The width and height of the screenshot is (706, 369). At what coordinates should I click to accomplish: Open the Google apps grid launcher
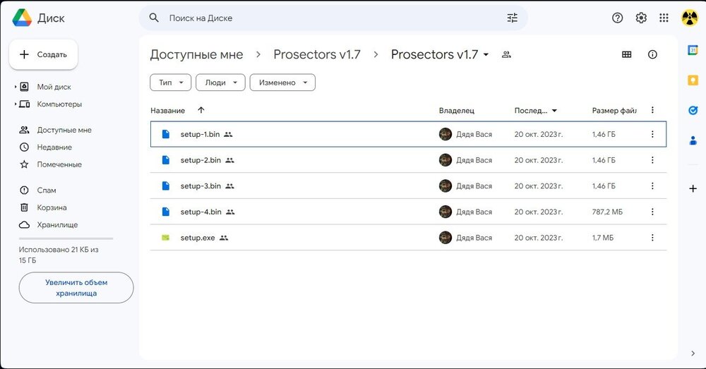(664, 18)
